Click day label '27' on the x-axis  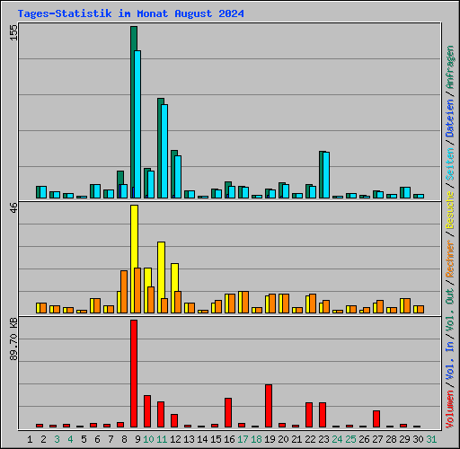click(x=377, y=439)
